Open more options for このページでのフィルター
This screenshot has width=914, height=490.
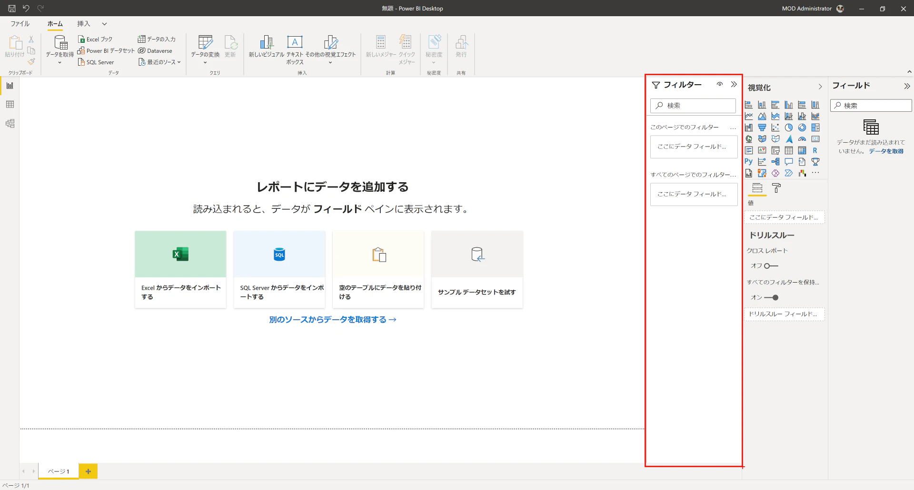click(x=733, y=127)
